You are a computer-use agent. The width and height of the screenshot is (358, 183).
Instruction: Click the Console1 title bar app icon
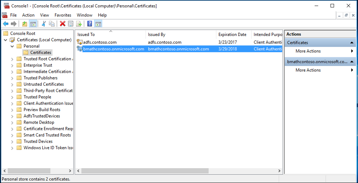7,6
